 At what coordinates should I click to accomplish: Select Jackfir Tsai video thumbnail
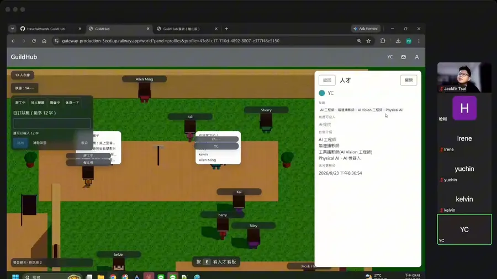[464, 77]
